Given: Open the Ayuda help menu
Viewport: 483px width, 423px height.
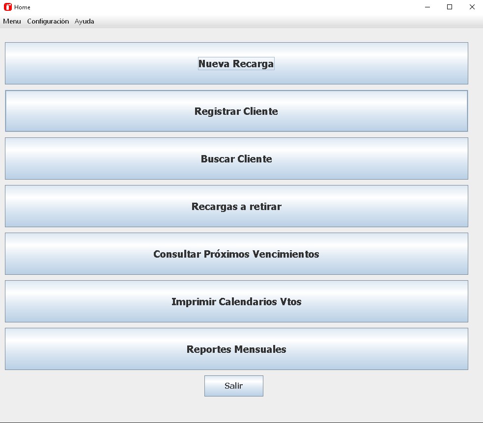Looking at the screenshot, I should (84, 22).
